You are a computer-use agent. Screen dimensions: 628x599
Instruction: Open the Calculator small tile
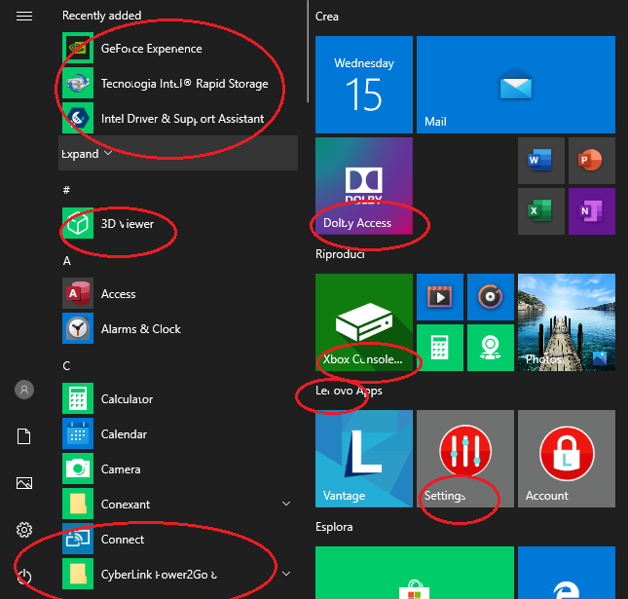(x=440, y=348)
